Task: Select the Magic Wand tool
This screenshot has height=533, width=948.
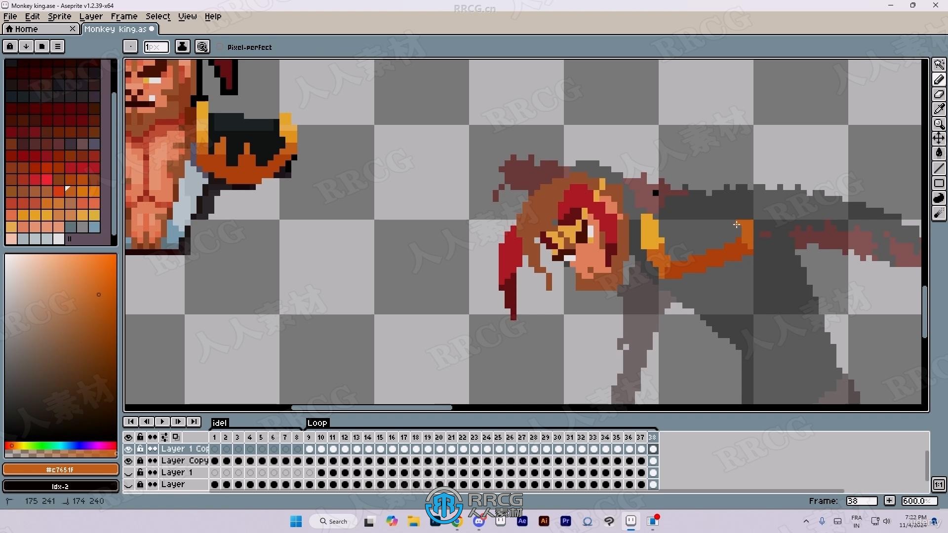Action: (939, 65)
